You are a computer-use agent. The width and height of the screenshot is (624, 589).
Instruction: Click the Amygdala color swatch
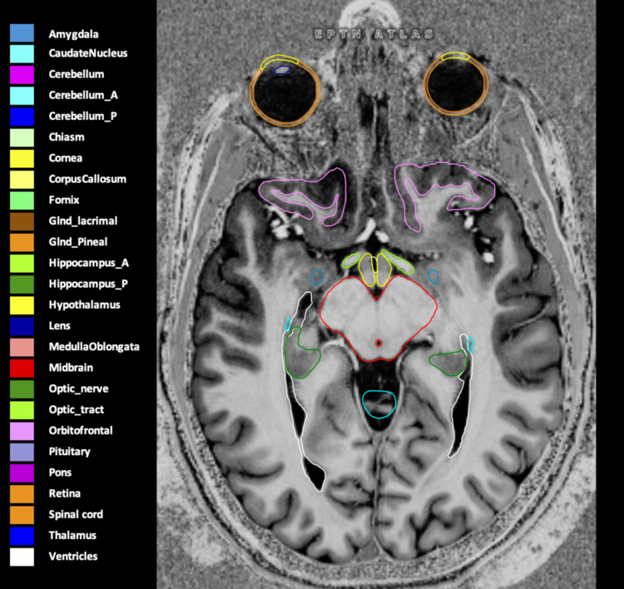tap(22, 33)
